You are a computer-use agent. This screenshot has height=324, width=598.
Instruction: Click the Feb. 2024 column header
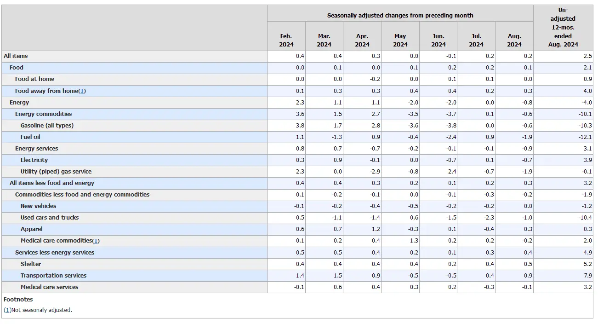[x=286, y=40]
